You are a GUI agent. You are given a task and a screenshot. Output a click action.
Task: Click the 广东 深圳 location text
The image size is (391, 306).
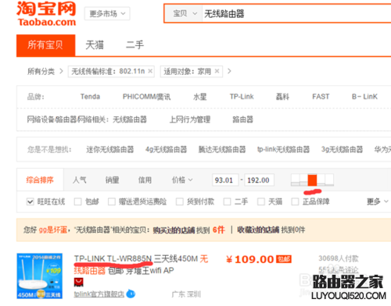(x=186, y=294)
